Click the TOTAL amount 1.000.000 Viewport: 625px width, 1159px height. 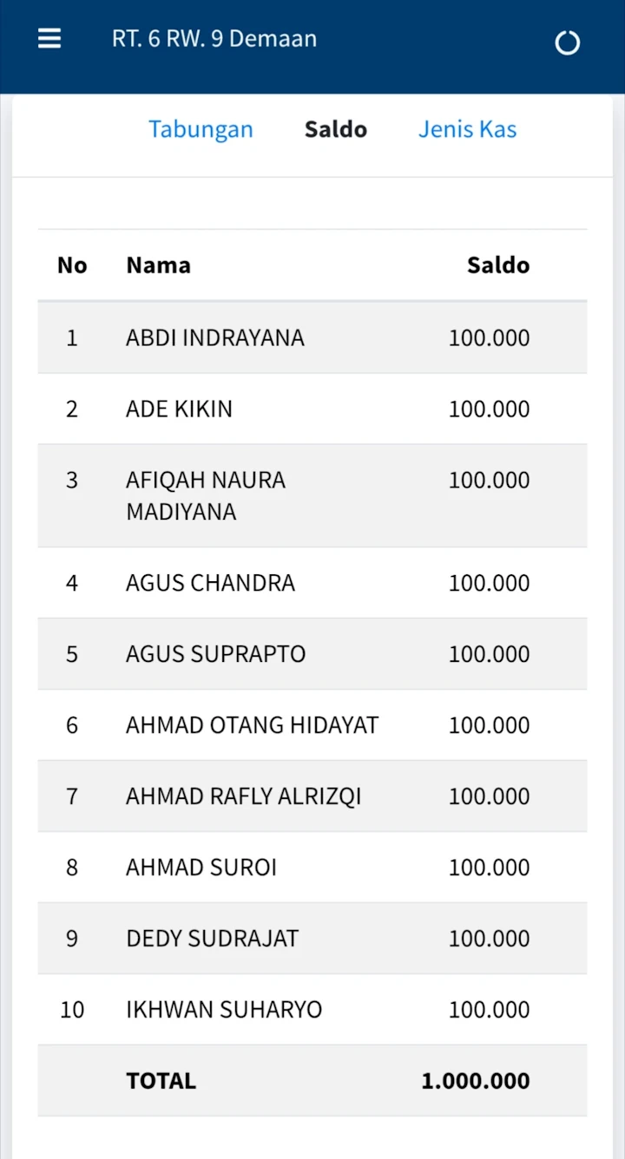coord(475,1081)
